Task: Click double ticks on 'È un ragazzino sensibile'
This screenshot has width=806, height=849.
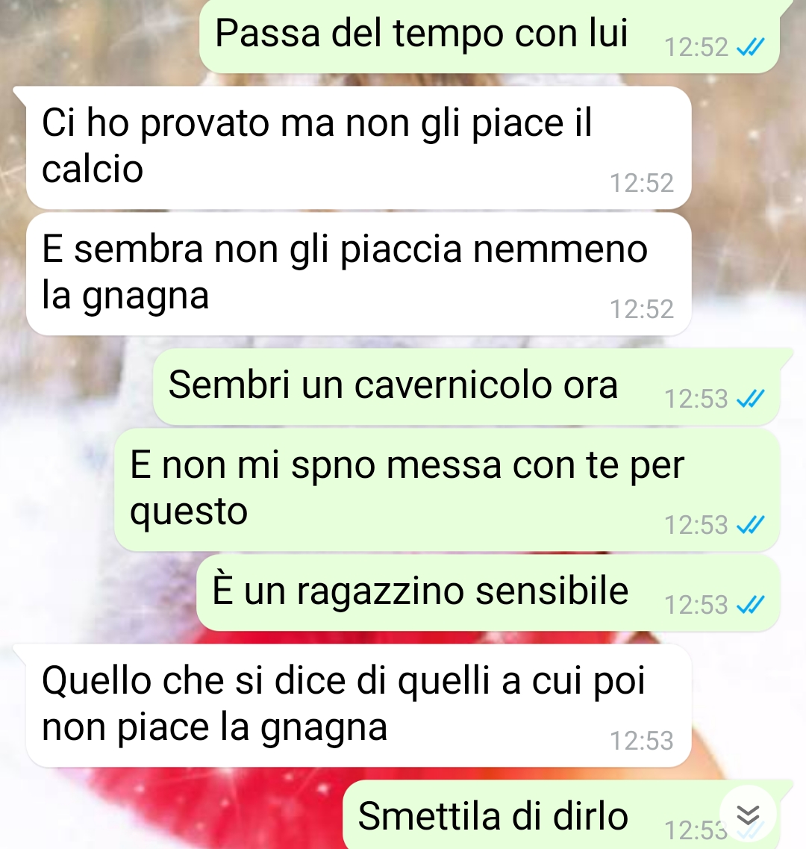Action: tap(751, 605)
